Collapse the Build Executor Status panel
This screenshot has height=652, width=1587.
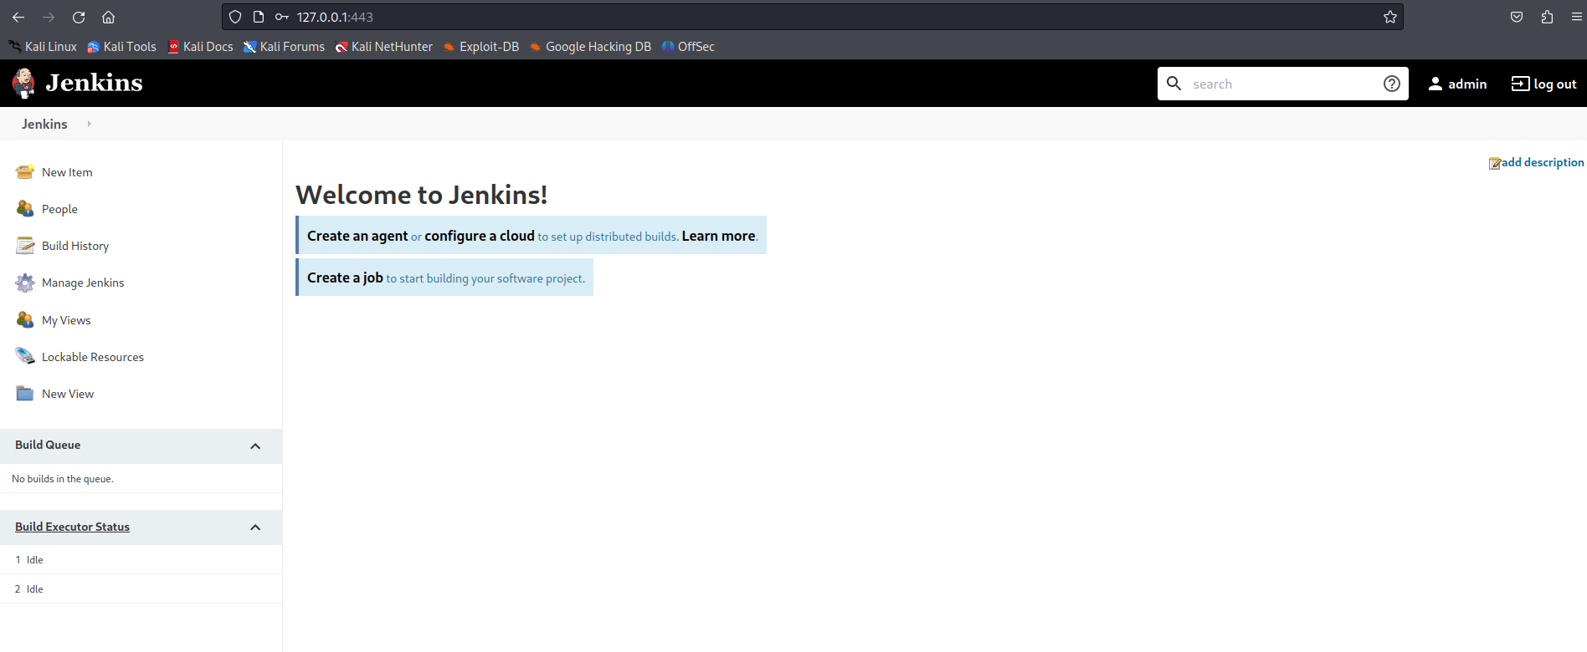coord(255,527)
